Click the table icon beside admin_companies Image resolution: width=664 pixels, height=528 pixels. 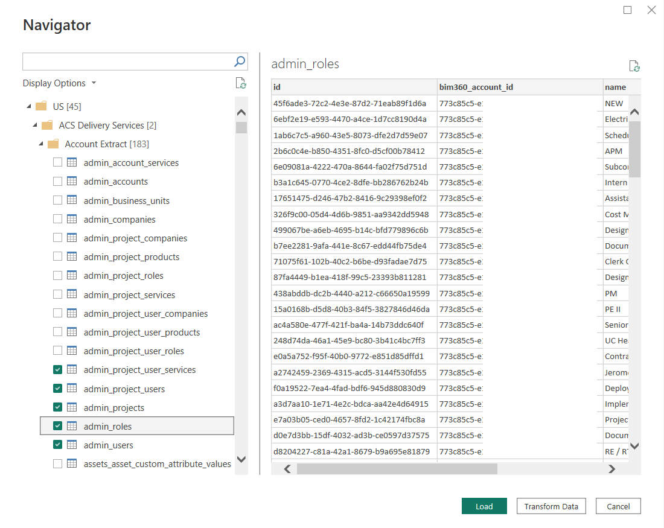click(x=72, y=219)
